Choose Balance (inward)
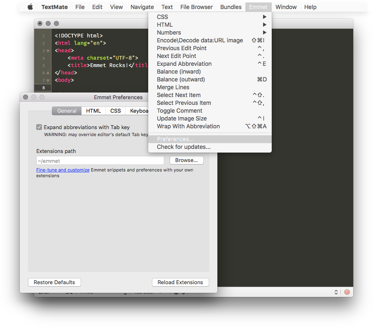The image size is (387, 329). pyautogui.click(x=210, y=72)
